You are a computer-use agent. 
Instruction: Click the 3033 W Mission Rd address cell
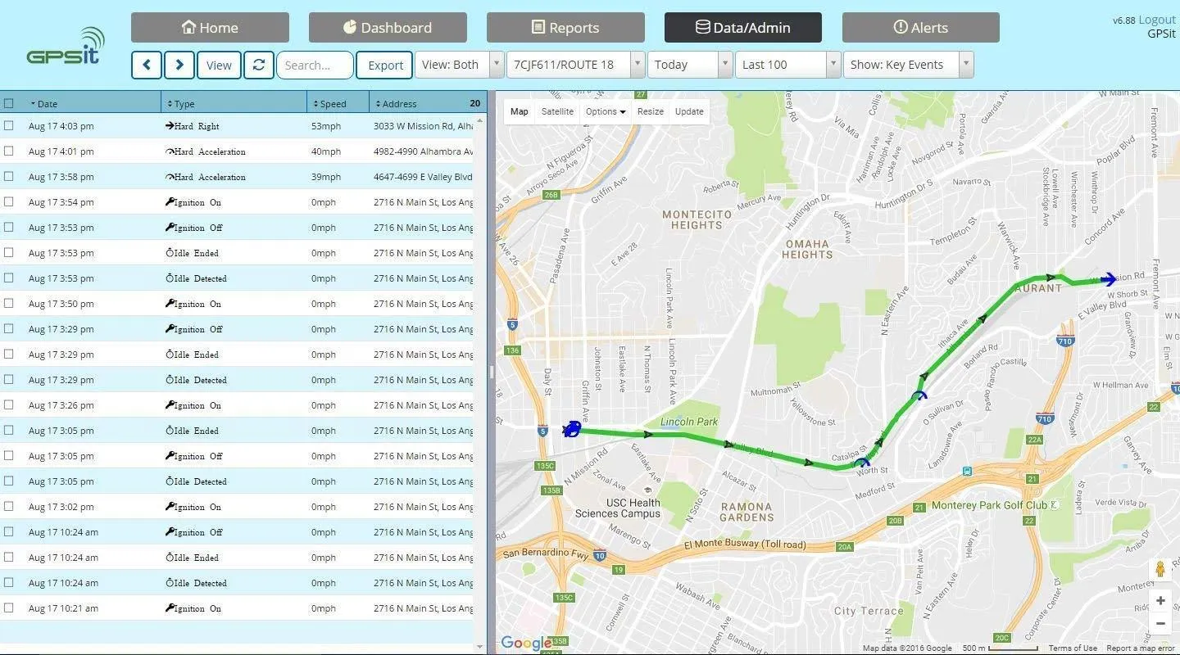pos(423,126)
